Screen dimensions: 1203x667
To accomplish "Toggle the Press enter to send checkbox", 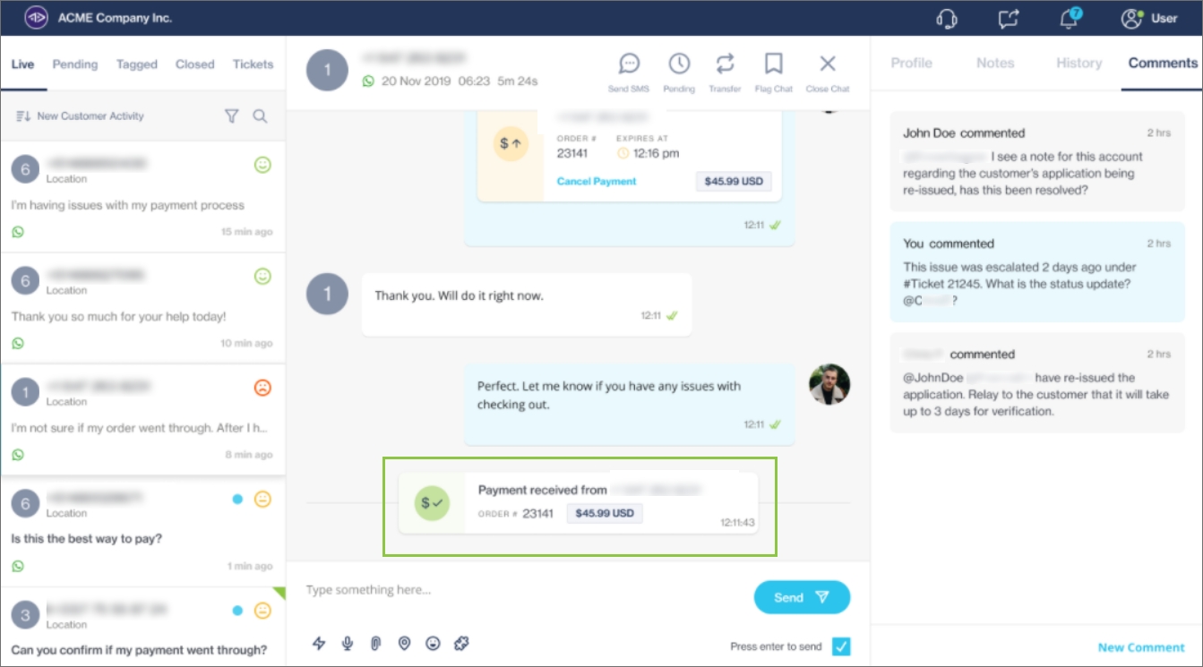I will click(x=840, y=646).
